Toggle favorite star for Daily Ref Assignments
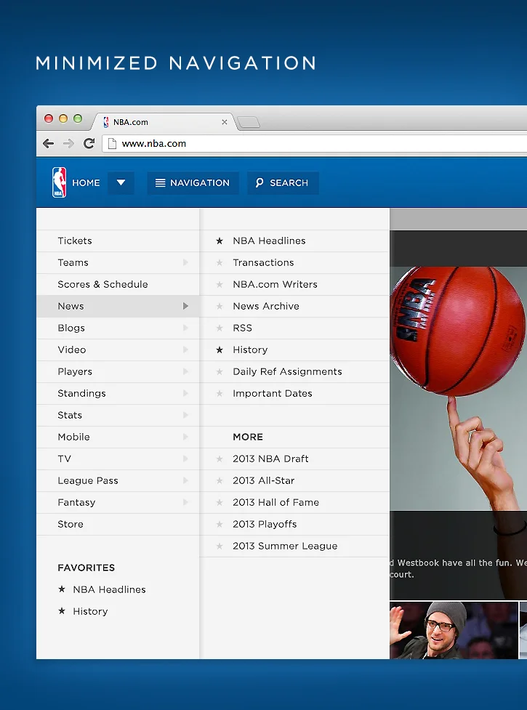The height and width of the screenshot is (710, 527). click(x=220, y=372)
